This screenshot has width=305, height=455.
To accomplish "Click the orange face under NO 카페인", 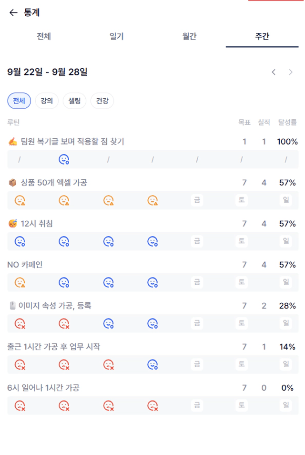I will tap(20, 282).
